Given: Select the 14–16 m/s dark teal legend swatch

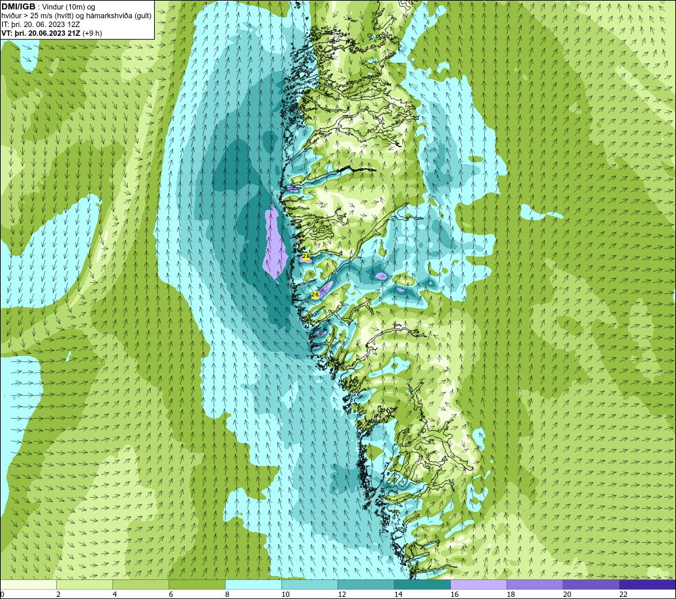Looking at the screenshot, I should click(x=422, y=584).
